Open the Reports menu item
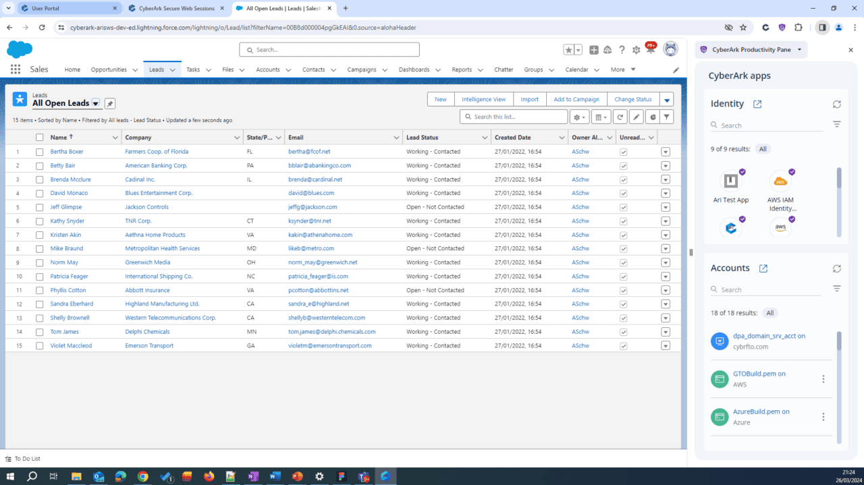Screen dimensions: 864x485 point(462,69)
